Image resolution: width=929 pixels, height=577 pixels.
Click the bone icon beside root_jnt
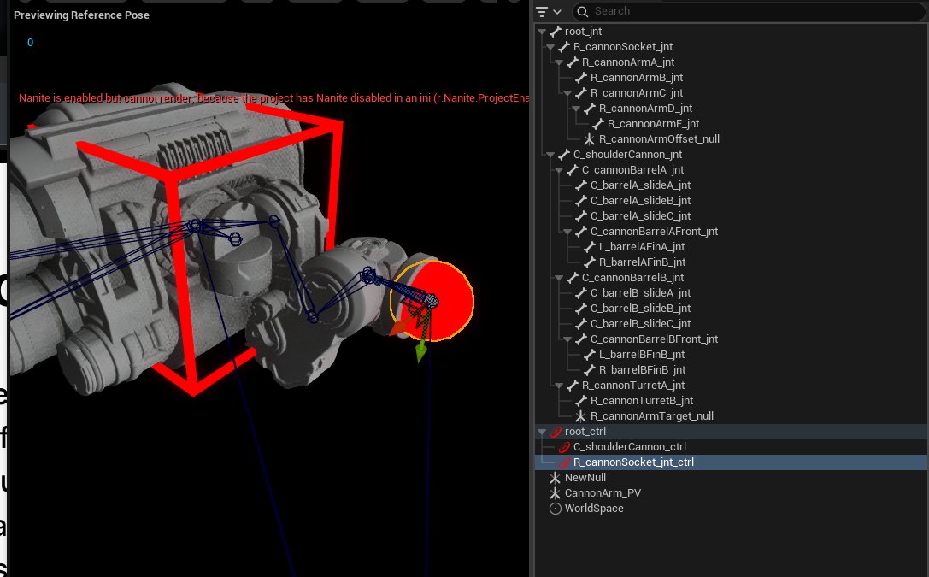point(556,32)
